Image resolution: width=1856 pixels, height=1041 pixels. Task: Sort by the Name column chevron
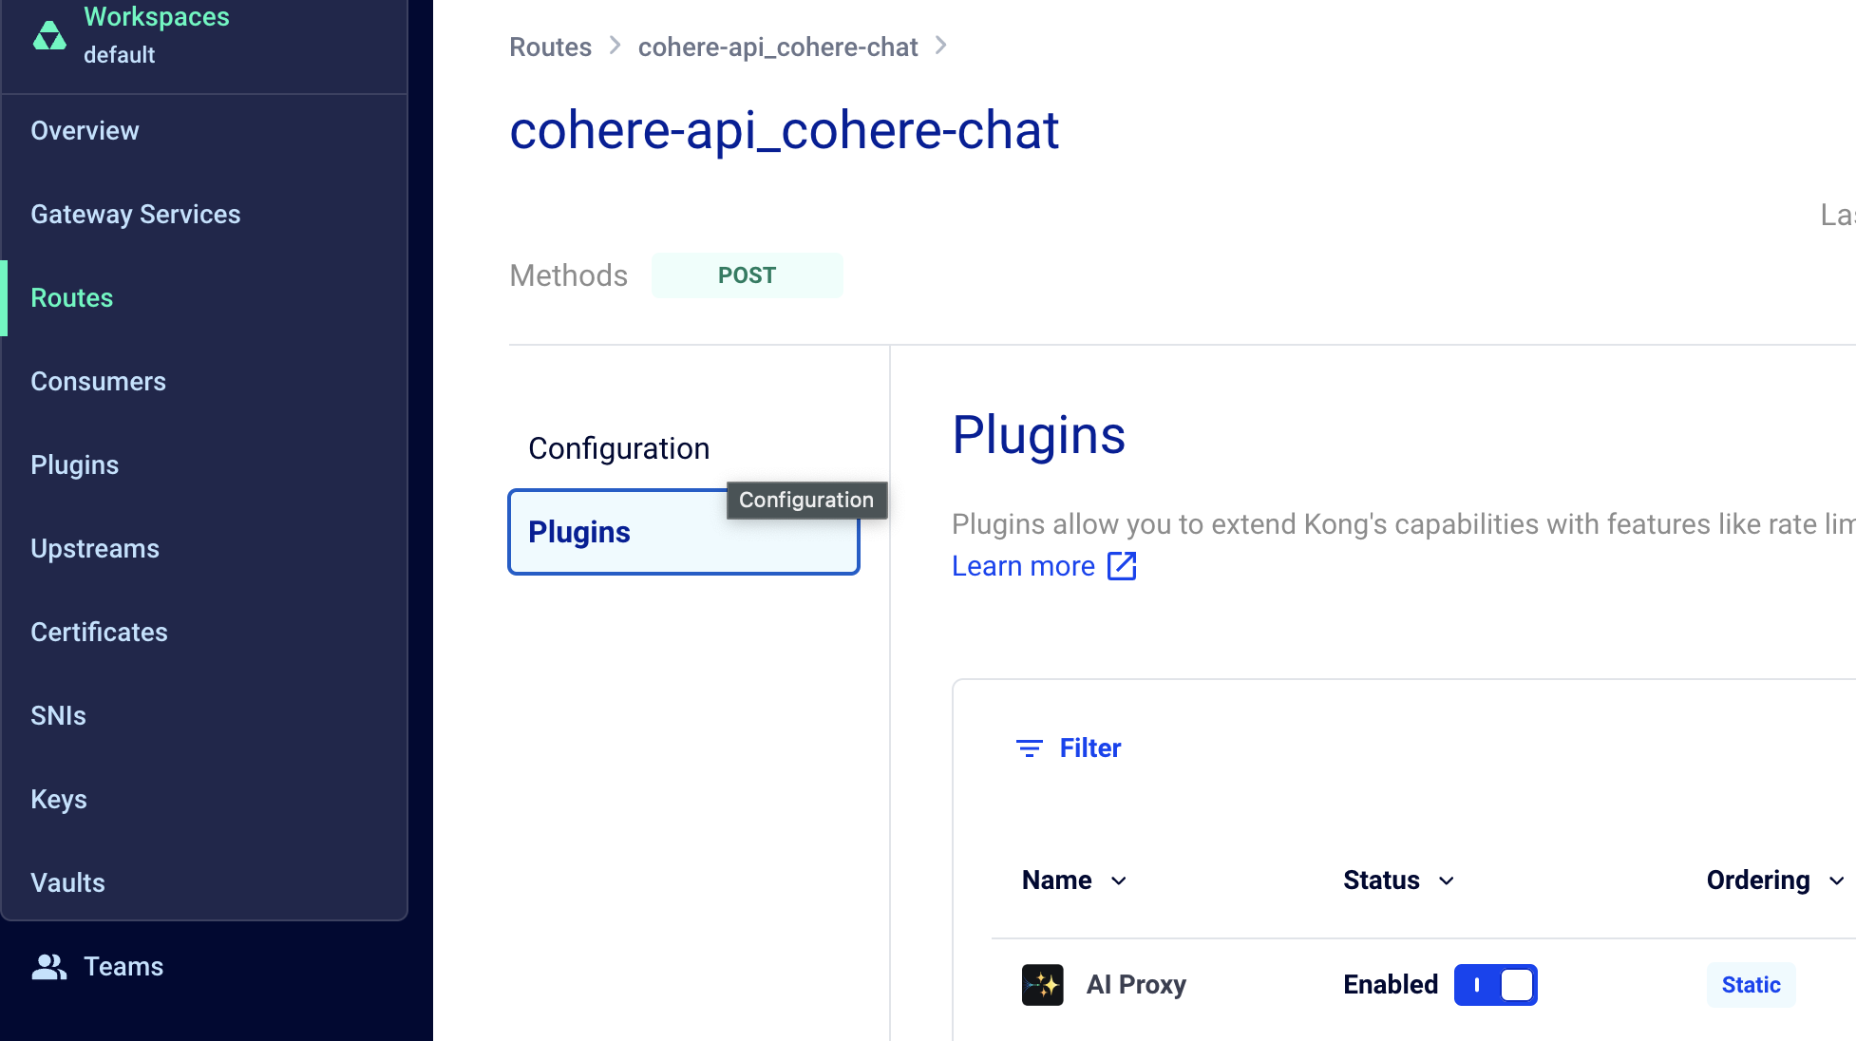[x=1119, y=881]
